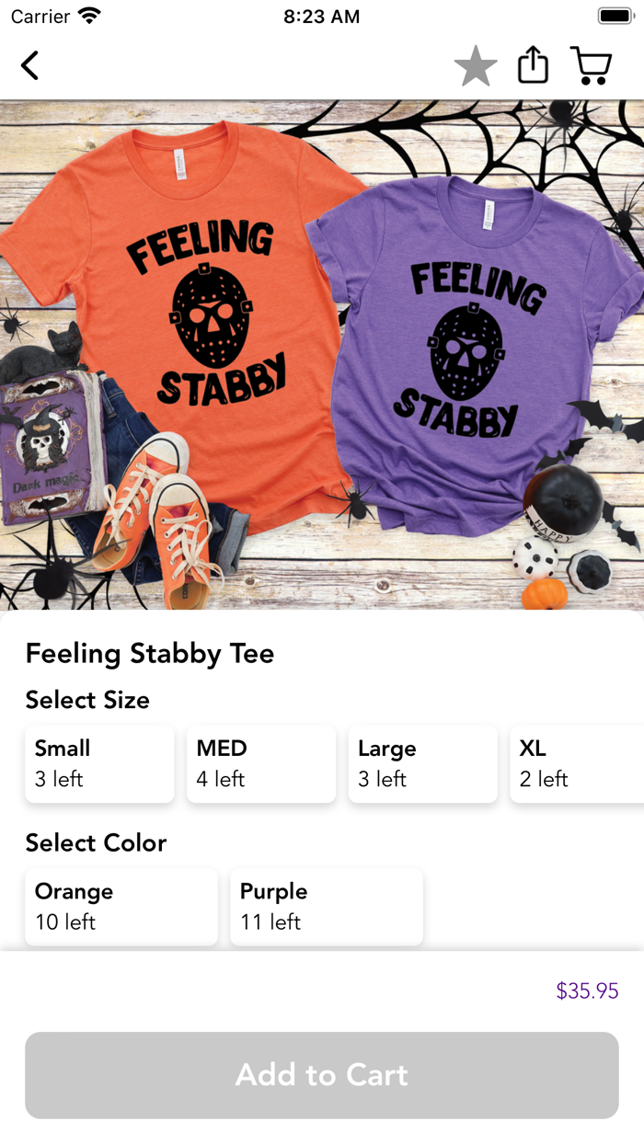Tap the 8:23 AM status bar clock
This screenshot has width=644, height=1144.
click(322, 17)
